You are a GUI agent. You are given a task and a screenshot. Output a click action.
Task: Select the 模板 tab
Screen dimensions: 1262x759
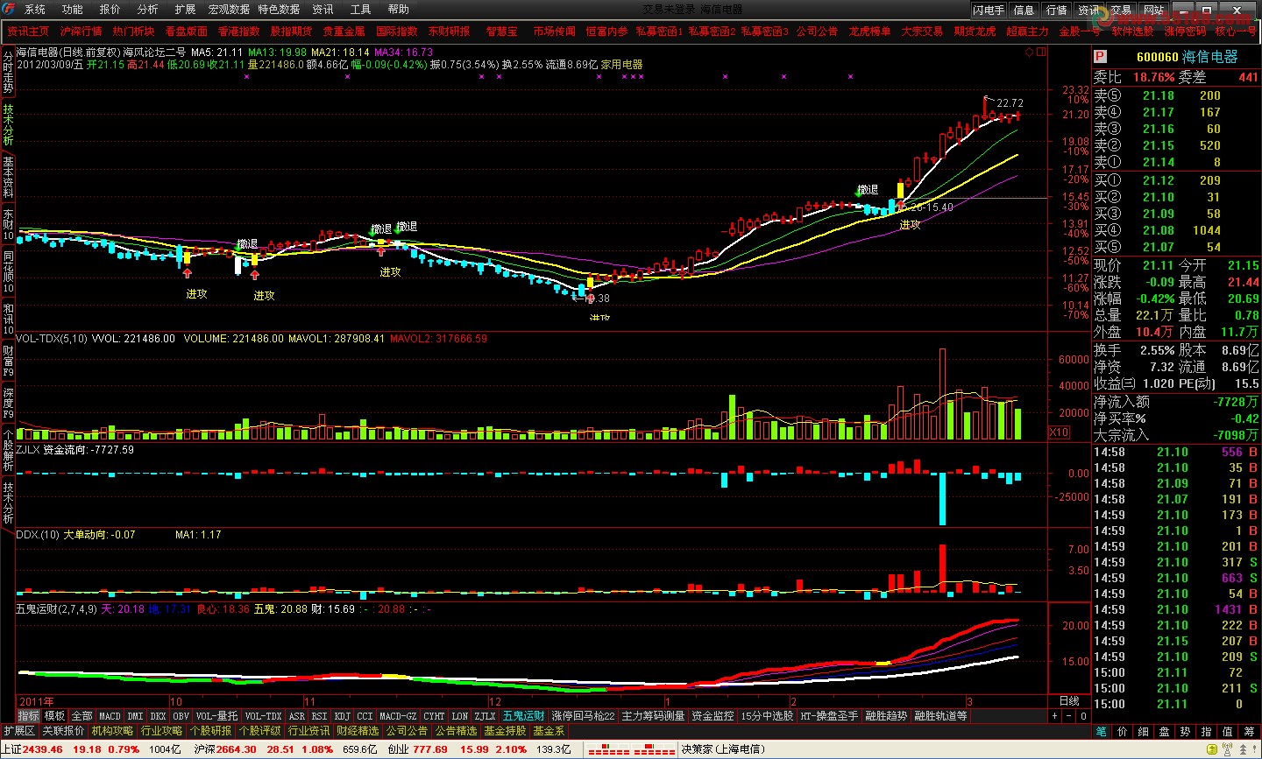tap(54, 716)
